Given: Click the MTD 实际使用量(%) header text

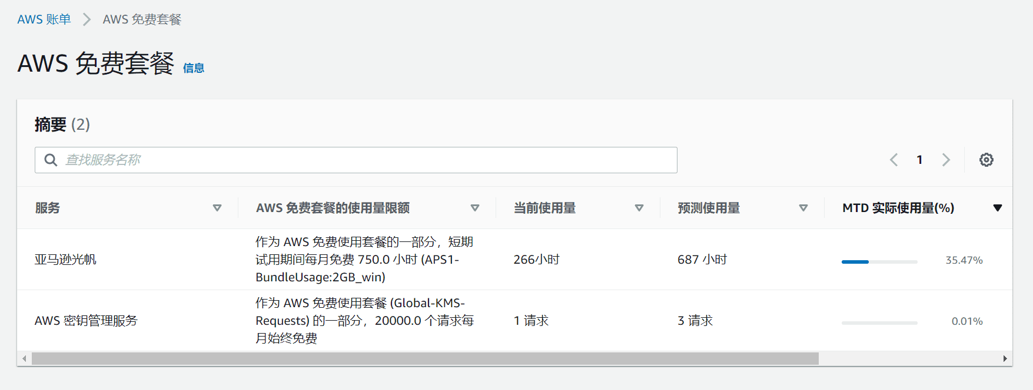Looking at the screenshot, I should pos(898,208).
